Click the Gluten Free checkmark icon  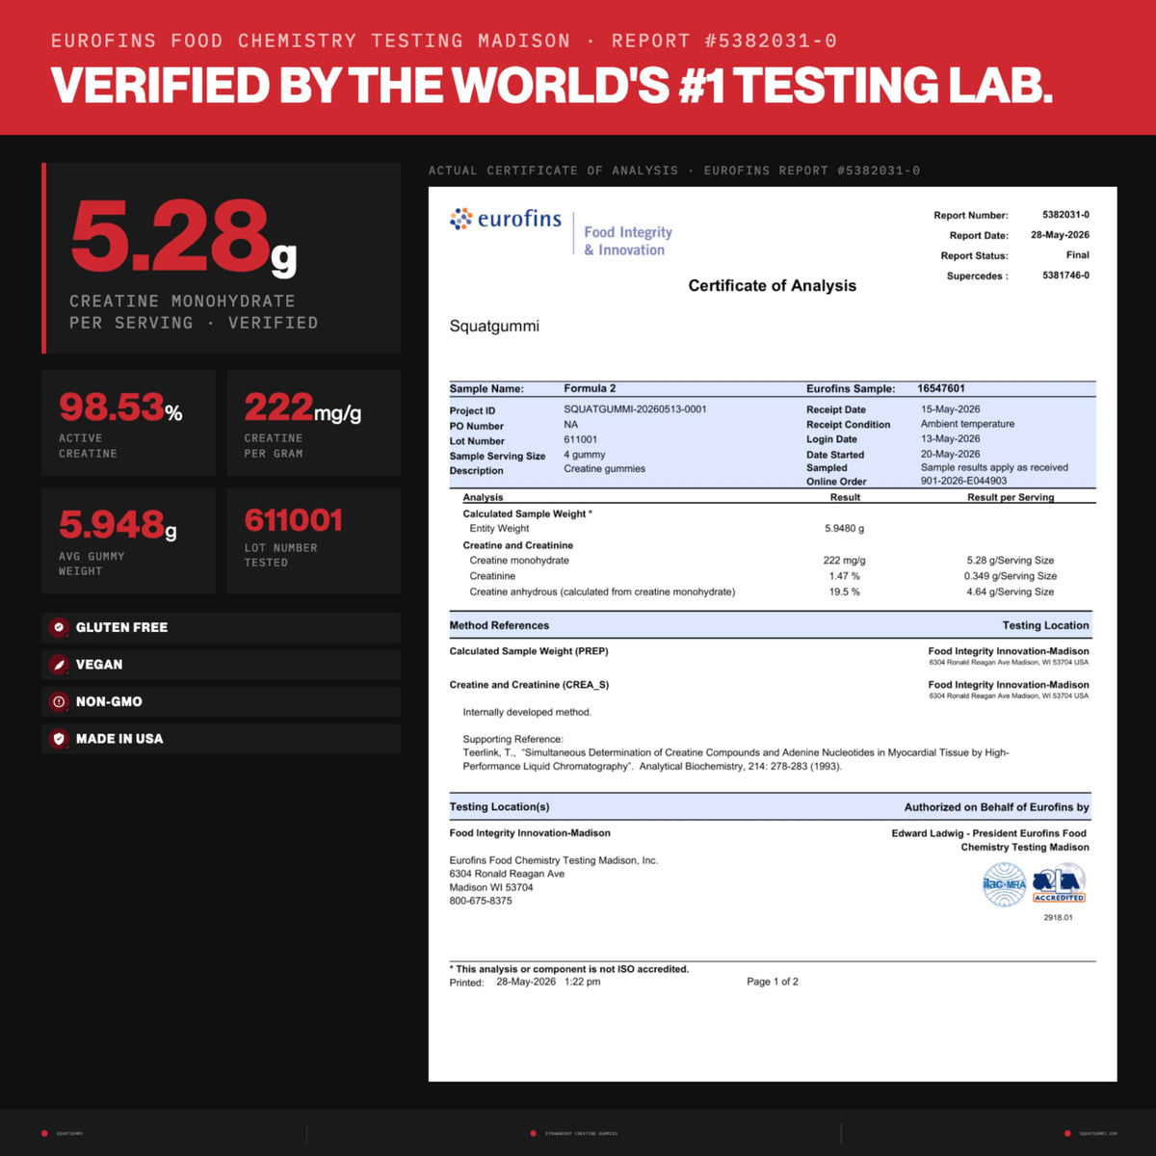pyautogui.click(x=59, y=627)
